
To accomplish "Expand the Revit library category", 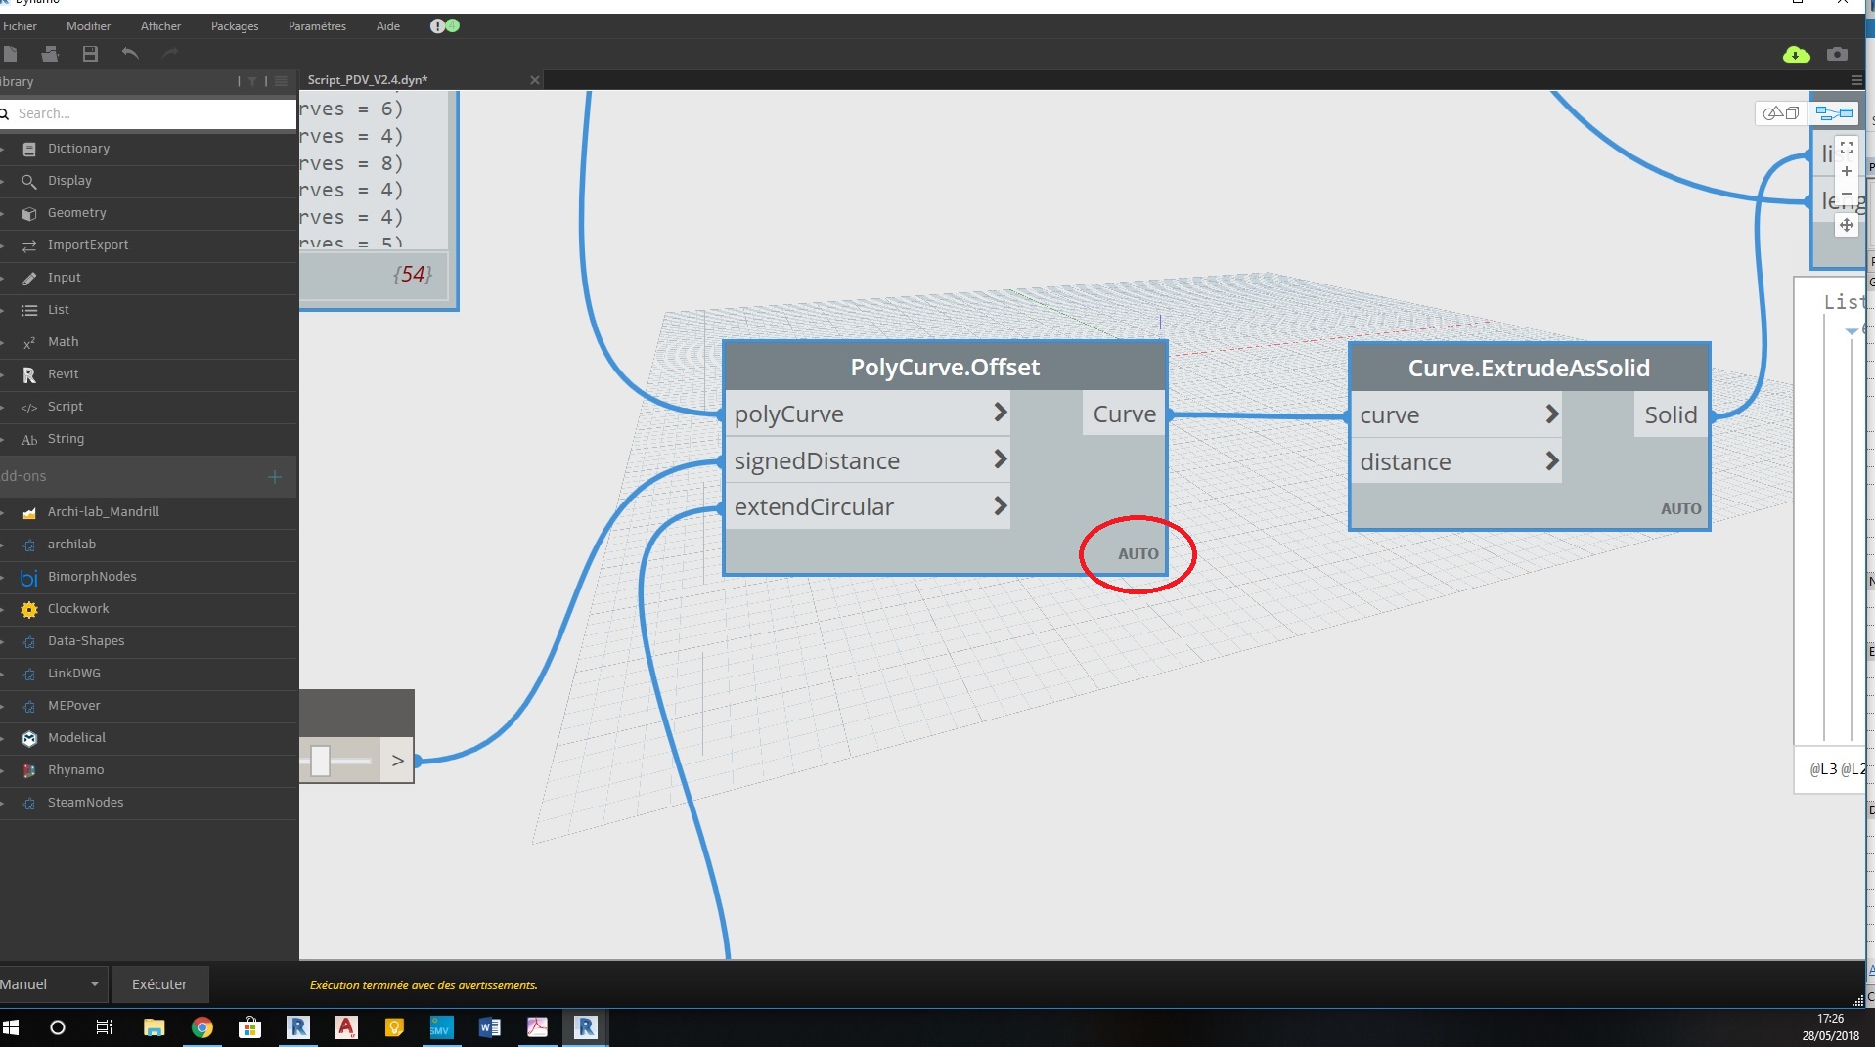I will pos(63,374).
